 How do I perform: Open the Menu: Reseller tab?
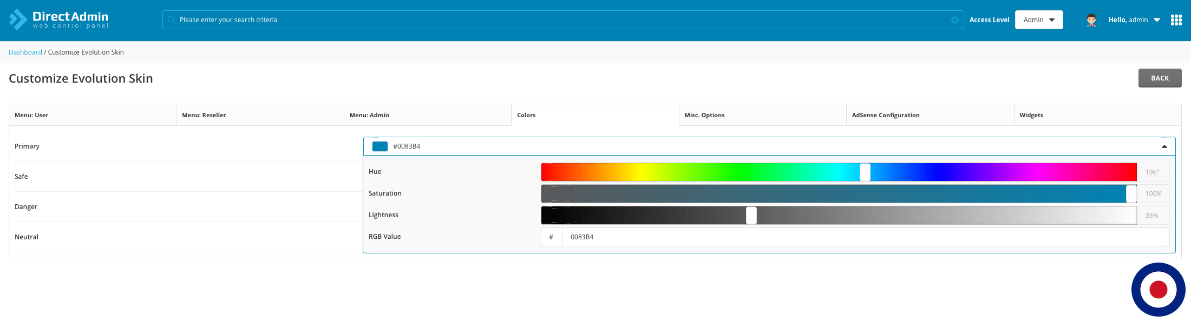point(260,115)
